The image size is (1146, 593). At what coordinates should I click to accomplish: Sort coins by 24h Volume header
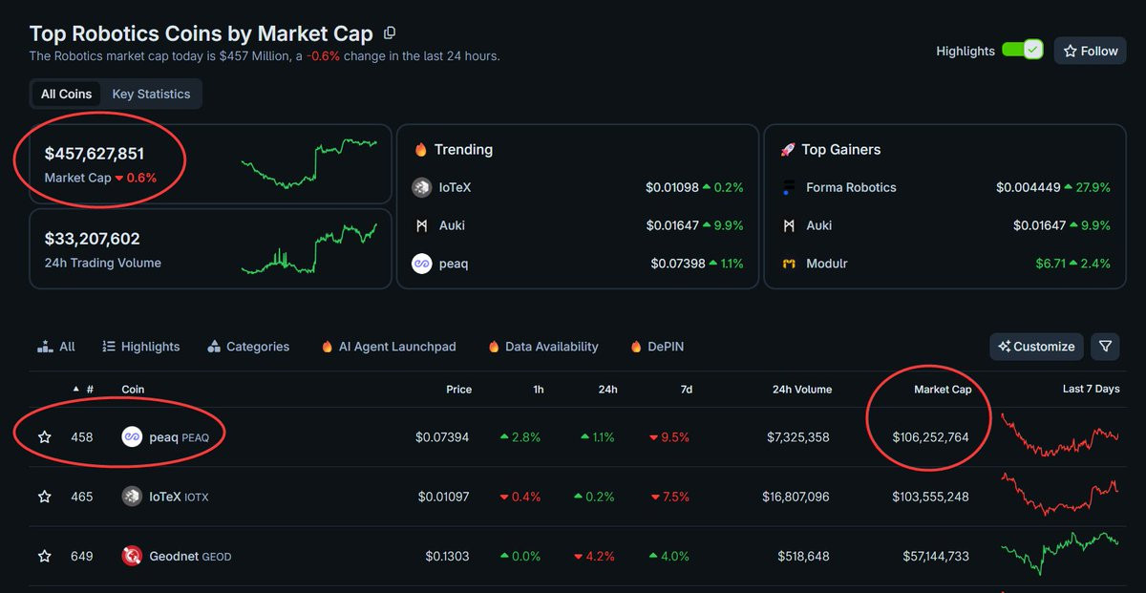click(801, 390)
